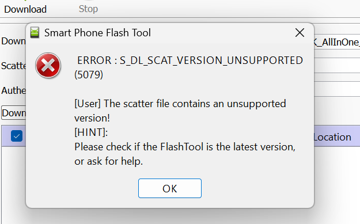Viewport: 360px width, 224px height.
Task: Click the S_DL_SCAT_VERSION_UNSUPPORTED error text
Action: click(211, 60)
